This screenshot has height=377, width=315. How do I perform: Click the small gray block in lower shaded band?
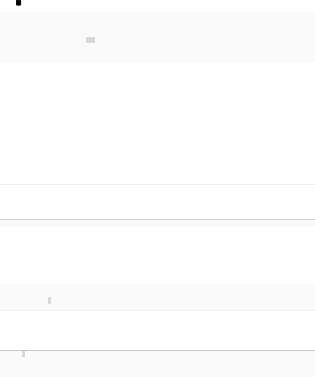pyautogui.click(x=50, y=300)
